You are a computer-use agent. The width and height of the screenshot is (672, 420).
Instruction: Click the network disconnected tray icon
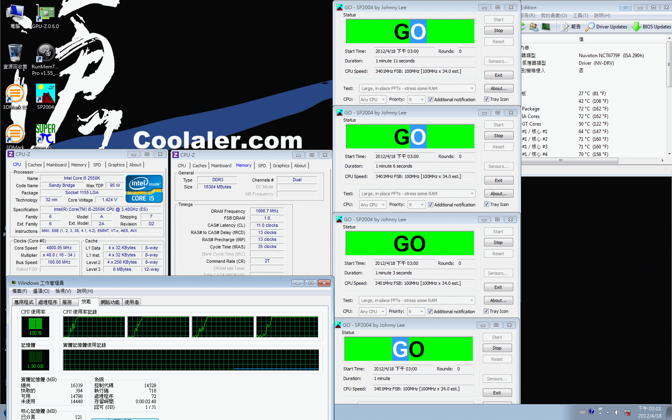pyautogui.click(x=627, y=412)
